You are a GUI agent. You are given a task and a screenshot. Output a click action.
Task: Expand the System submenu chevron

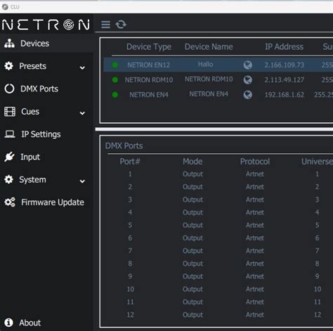[82, 181]
